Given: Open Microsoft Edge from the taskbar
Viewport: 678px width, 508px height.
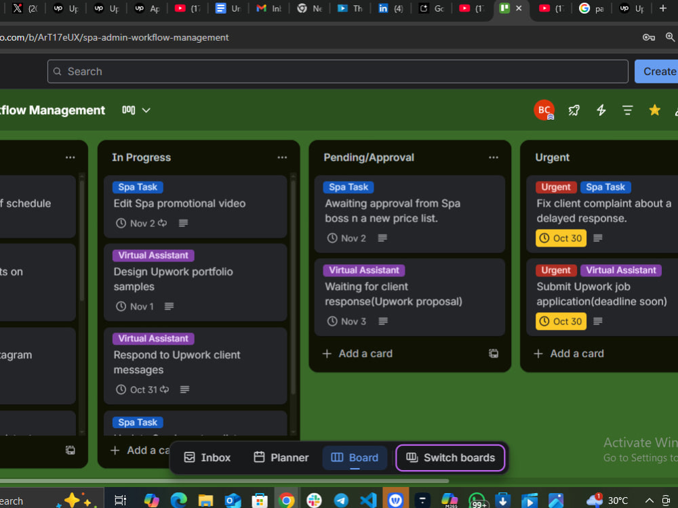Looking at the screenshot, I should click(x=178, y=501).
